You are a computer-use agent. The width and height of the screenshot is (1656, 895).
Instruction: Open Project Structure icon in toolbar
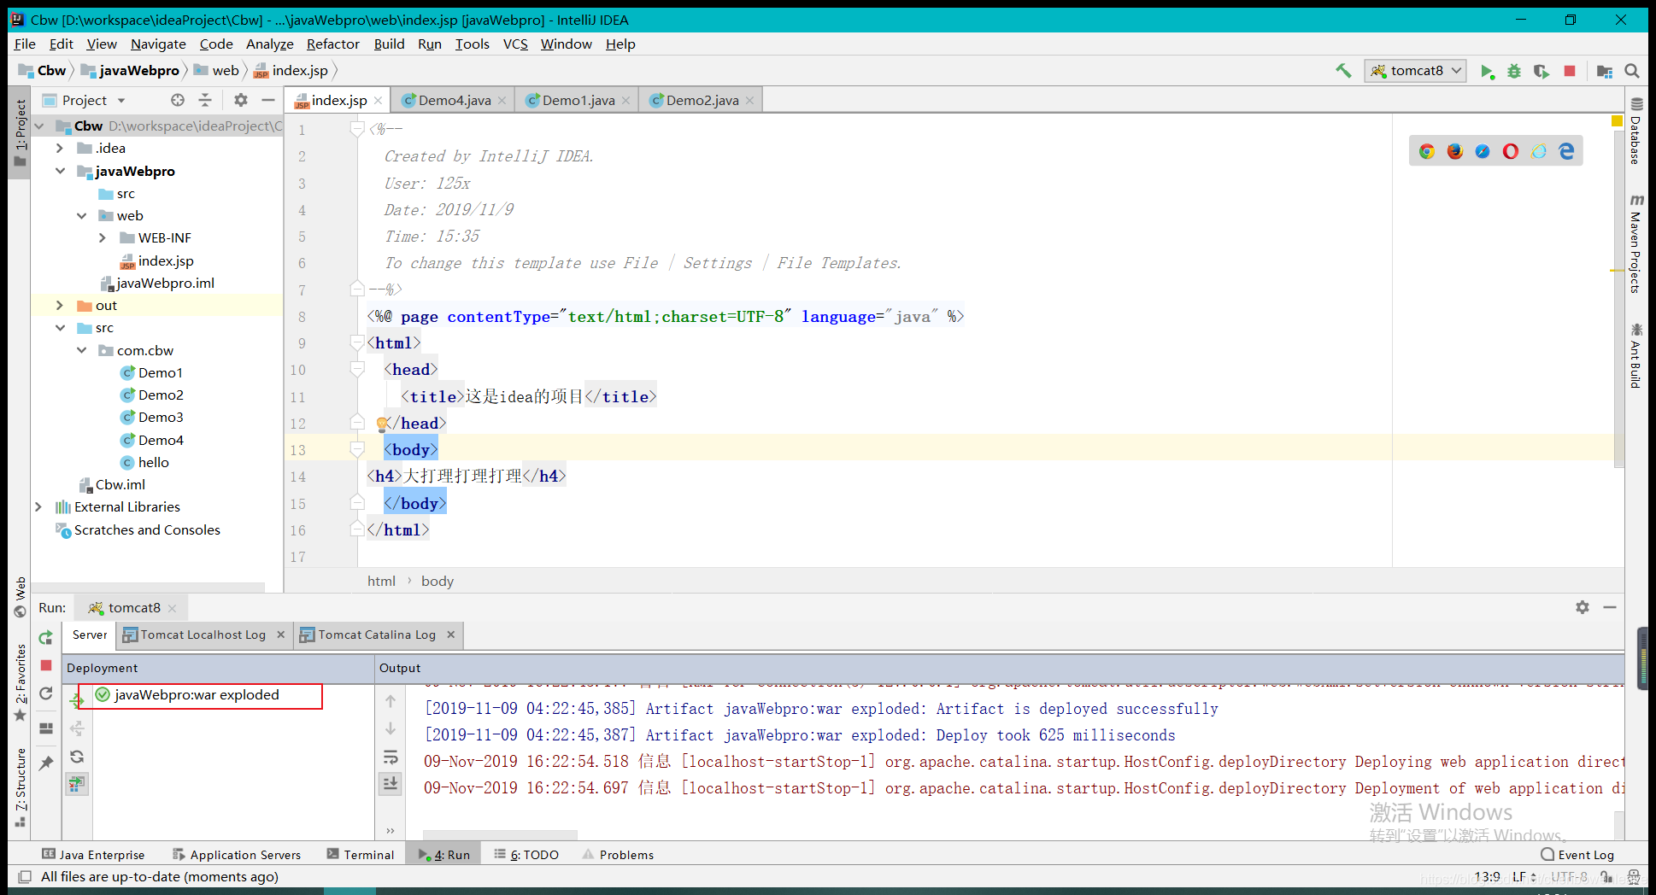click(1605, 71)
